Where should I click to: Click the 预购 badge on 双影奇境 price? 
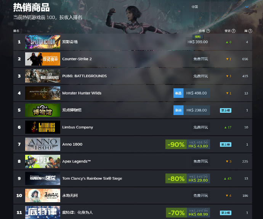pos(198,37)
